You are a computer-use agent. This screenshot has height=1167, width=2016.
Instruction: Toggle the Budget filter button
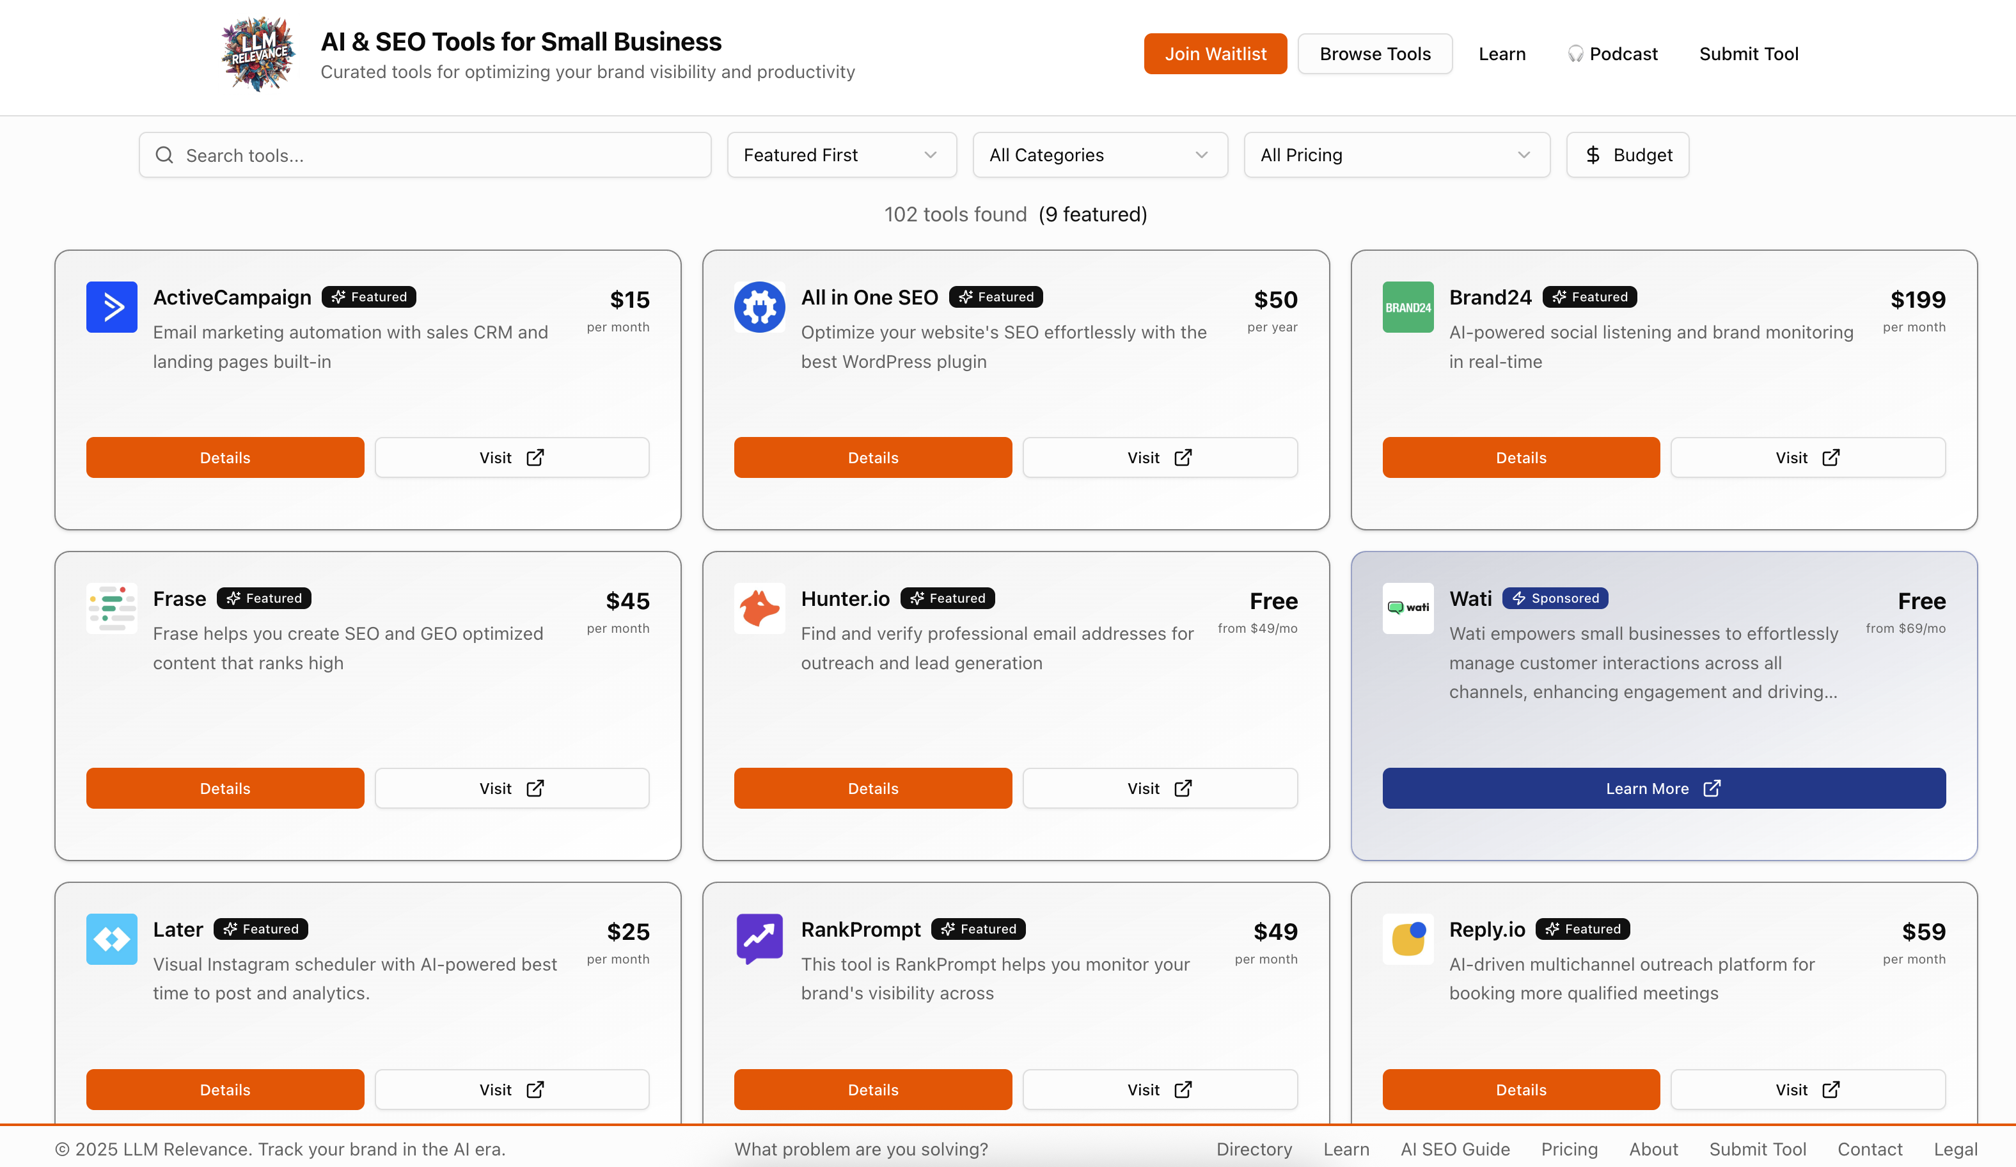(1626, 155)
